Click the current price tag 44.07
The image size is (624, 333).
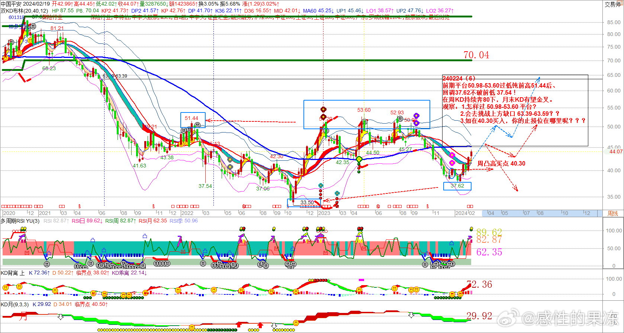[616, 151]
